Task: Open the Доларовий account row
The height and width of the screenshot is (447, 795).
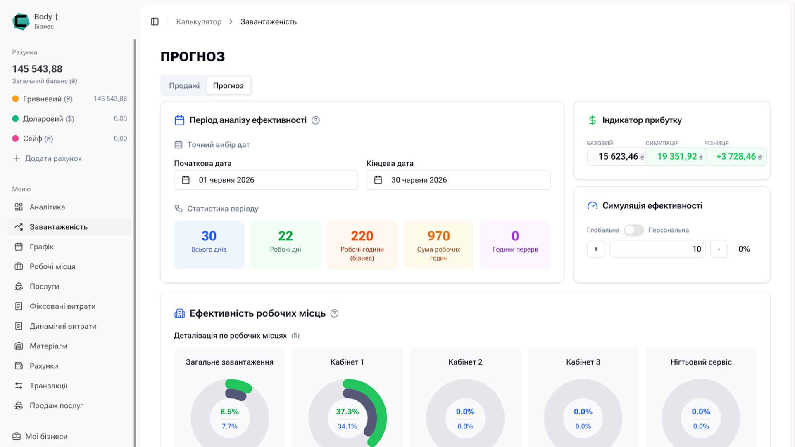Action: point(69,119)
